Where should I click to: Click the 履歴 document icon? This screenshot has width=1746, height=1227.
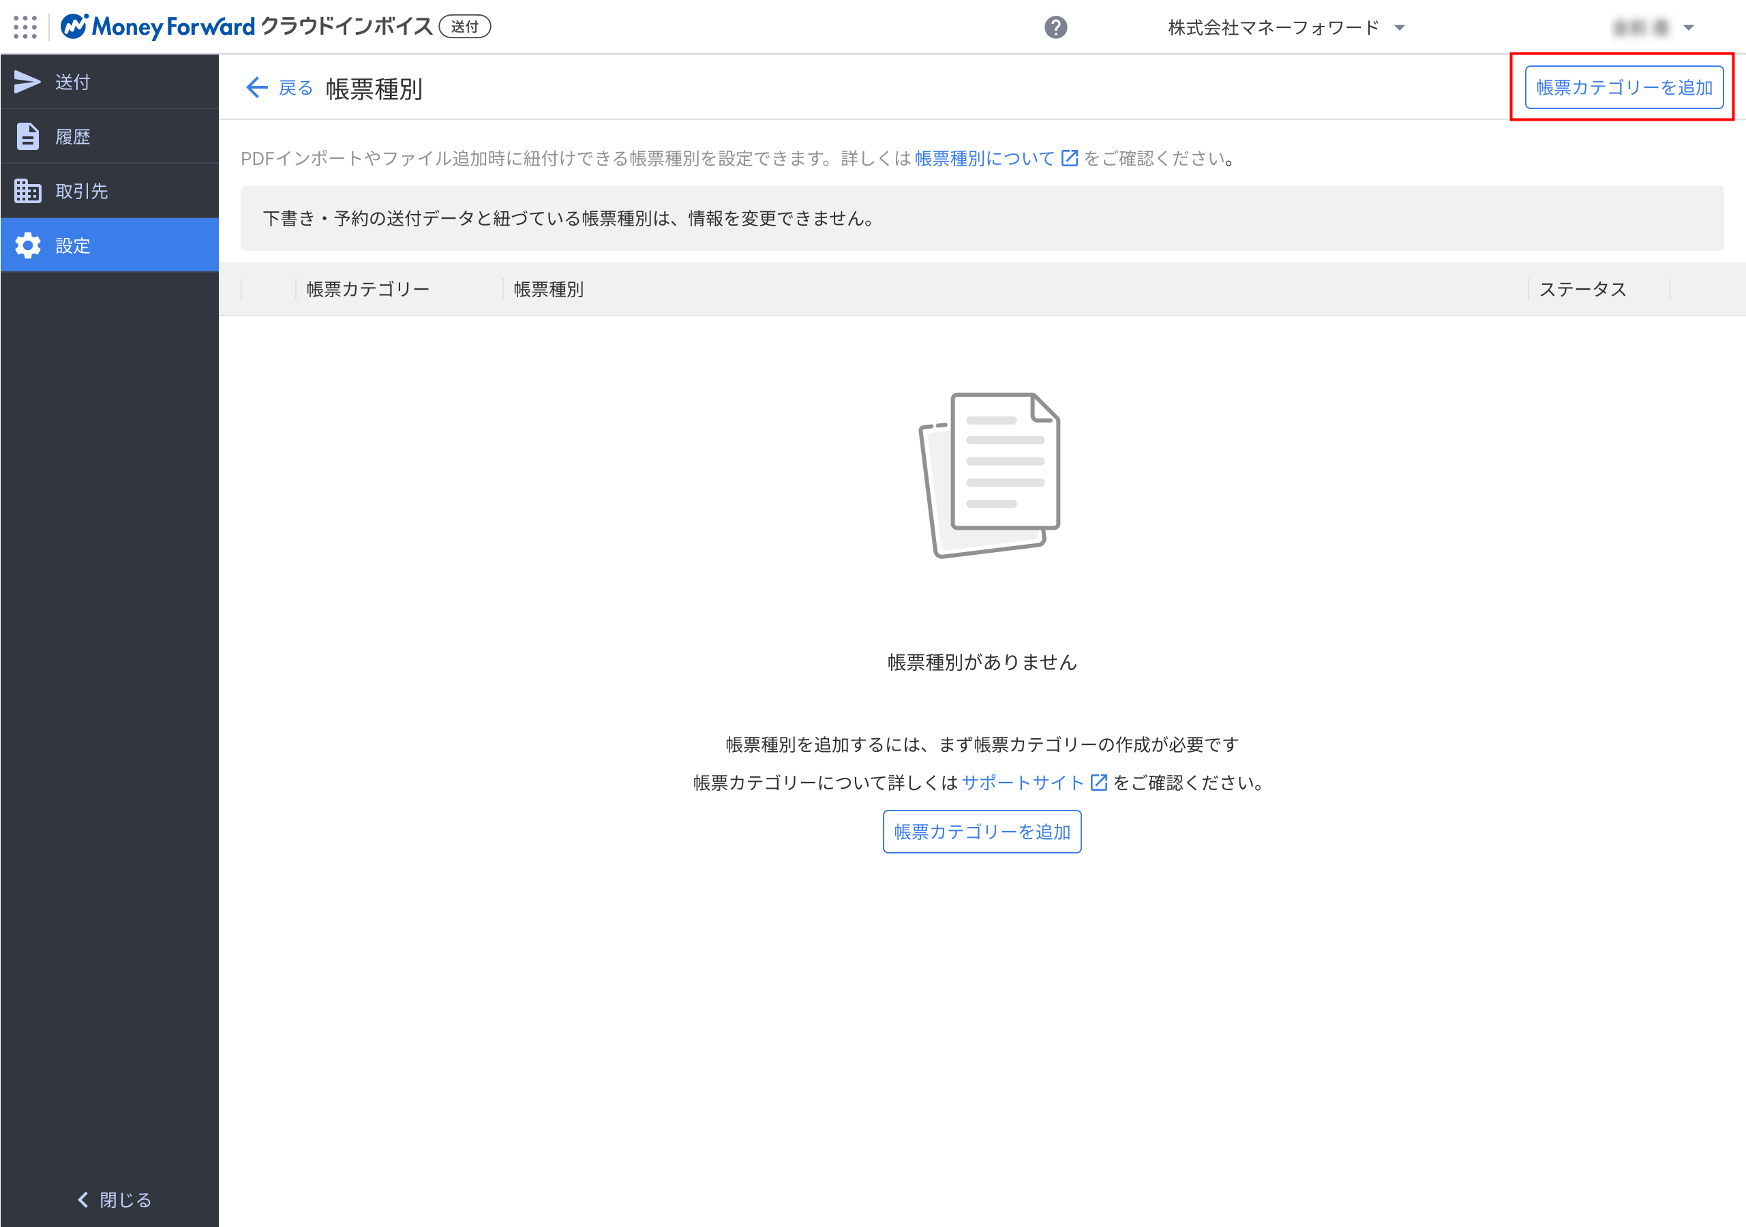point(27,137)
